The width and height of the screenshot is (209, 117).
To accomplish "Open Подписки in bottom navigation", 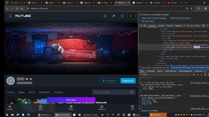I will coord(102,108).
